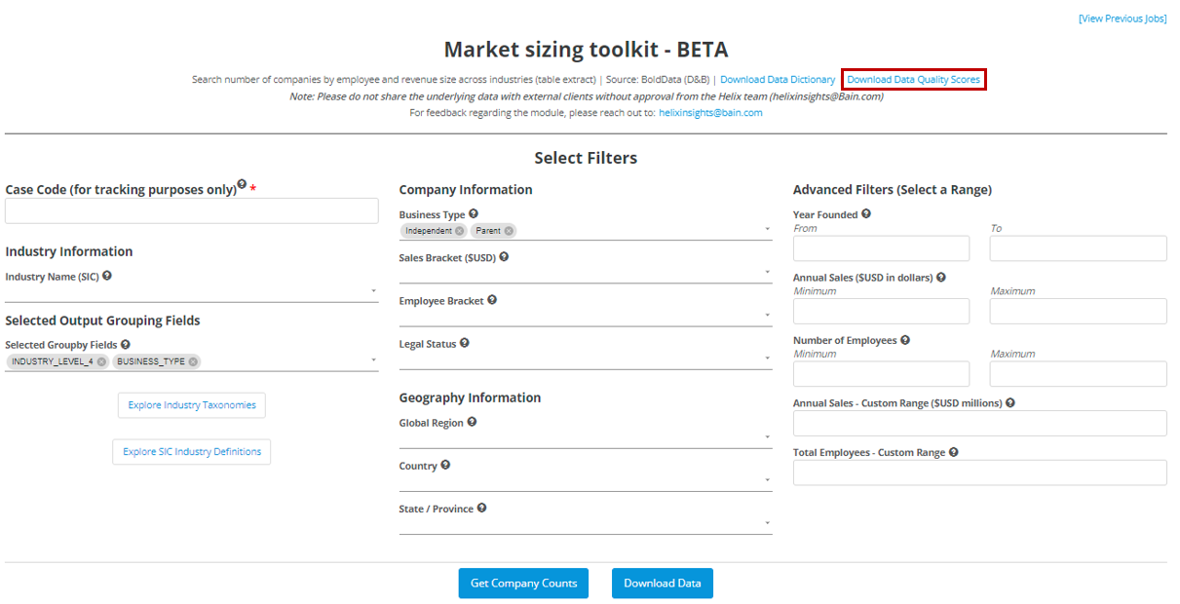
Task: Open View Previous Jobs link
Action: tap(1122, 19)
